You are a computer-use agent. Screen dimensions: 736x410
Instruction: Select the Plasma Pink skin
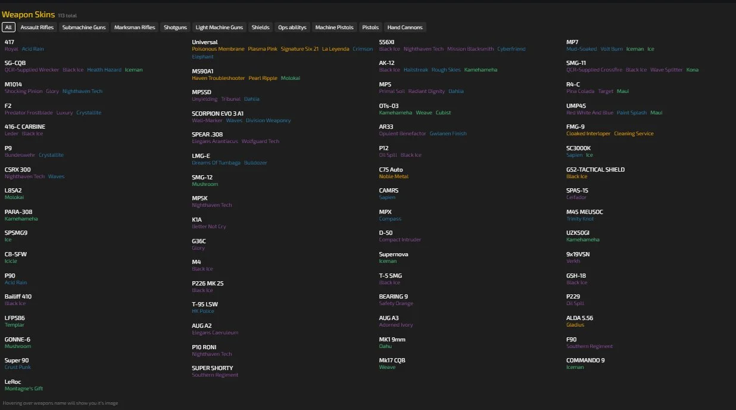pos(263,49)
